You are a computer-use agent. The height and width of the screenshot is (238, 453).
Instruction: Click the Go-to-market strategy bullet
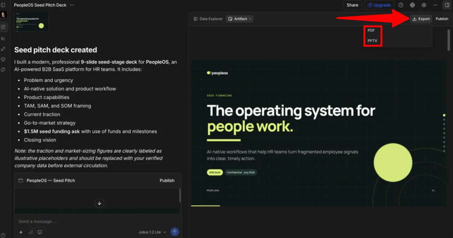(x=50, y=123)
